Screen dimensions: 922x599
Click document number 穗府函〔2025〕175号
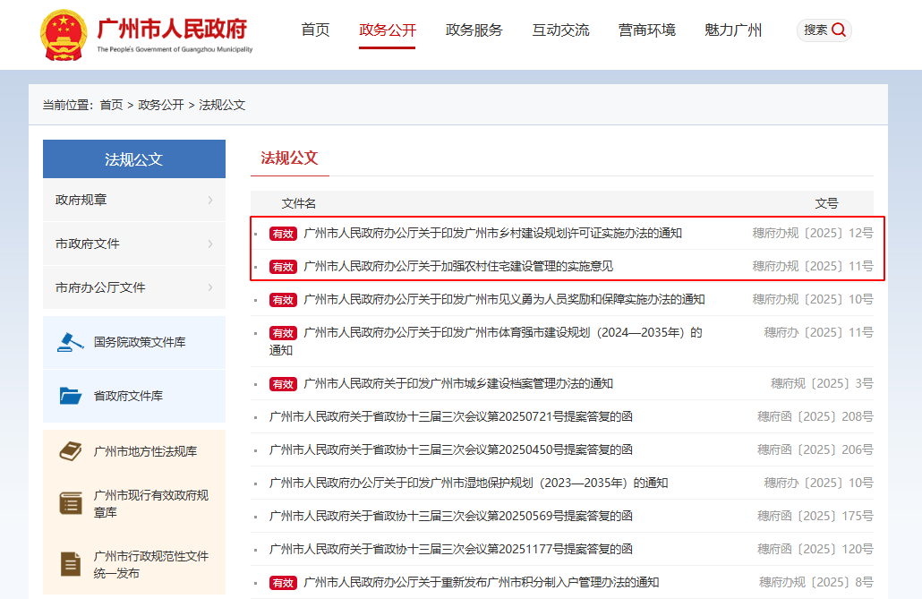pos(815,516)
